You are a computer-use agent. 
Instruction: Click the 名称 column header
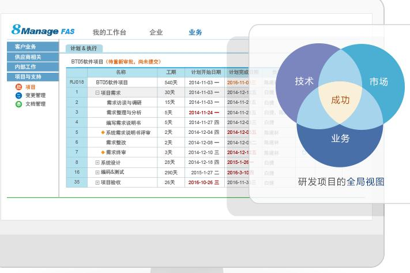121,72
